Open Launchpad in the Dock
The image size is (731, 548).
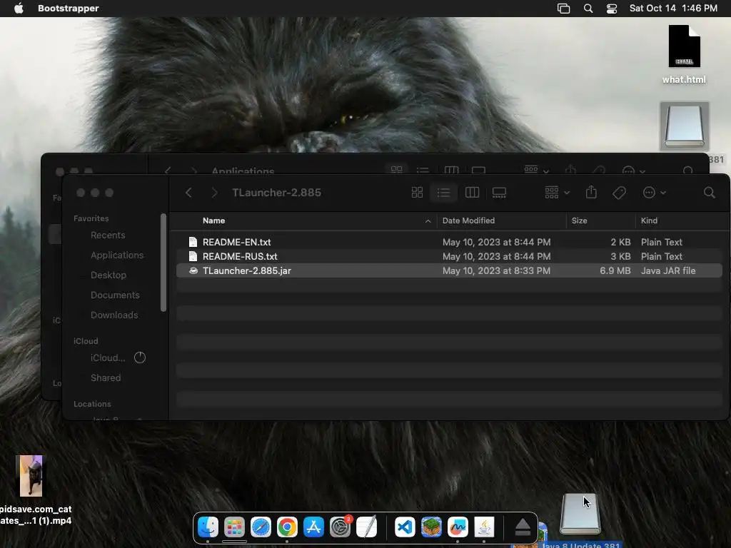point(234,527)
